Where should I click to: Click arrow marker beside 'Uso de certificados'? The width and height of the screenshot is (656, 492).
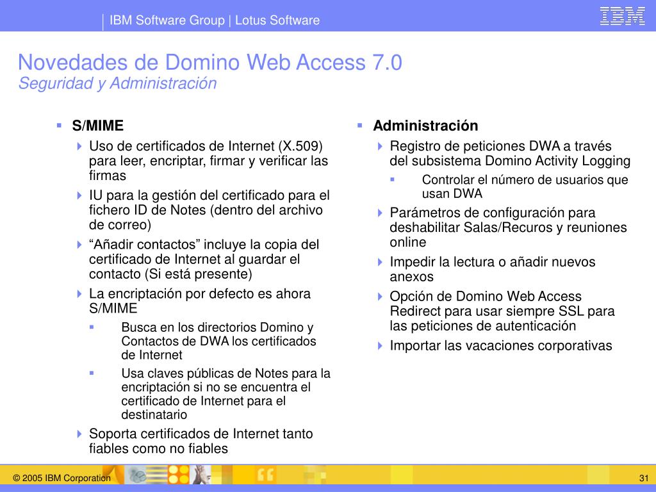pyautogui.click(x=79, y=147)
